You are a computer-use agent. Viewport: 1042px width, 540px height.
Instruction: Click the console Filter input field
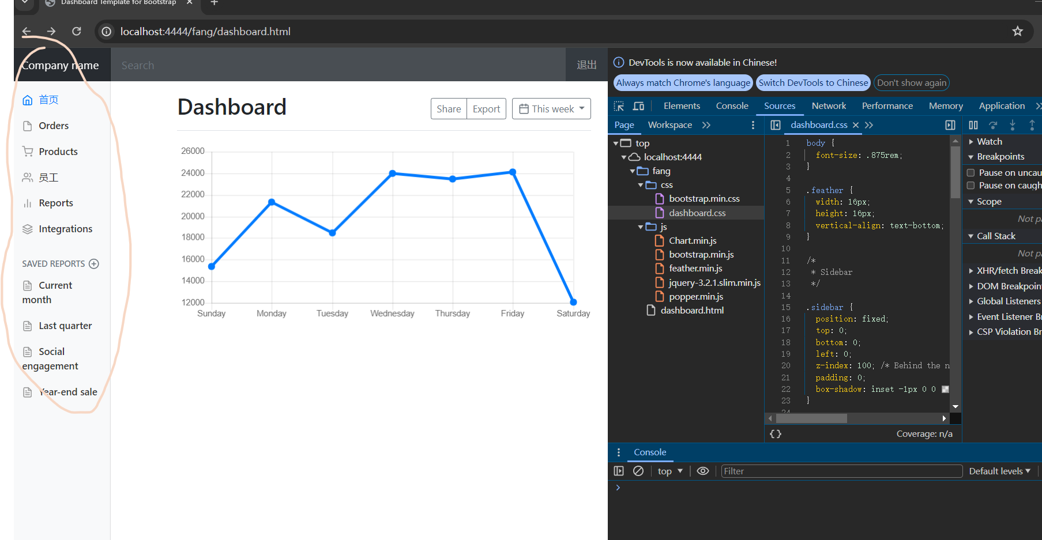click(x=842, y=471)
